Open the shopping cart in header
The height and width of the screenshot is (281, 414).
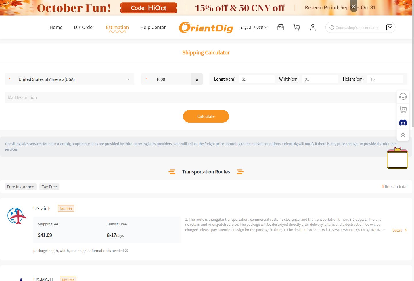297,27
